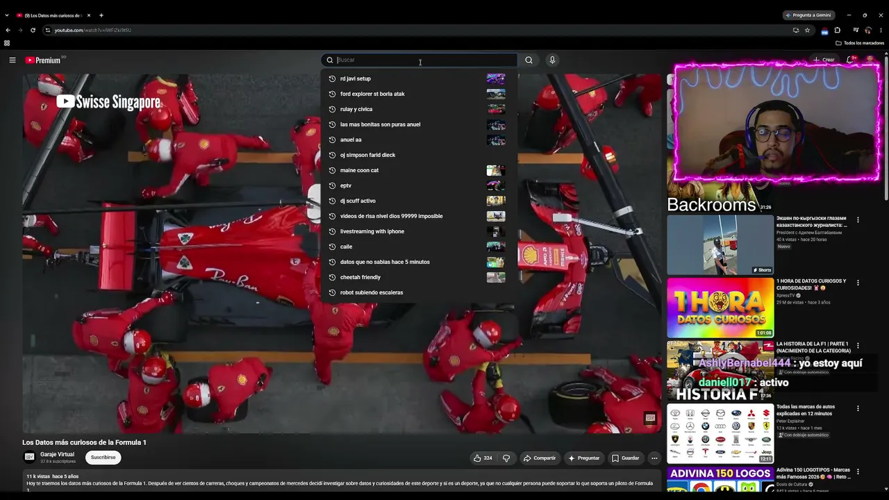Open Todos los marcadores folder

click(x=860, y=43)
